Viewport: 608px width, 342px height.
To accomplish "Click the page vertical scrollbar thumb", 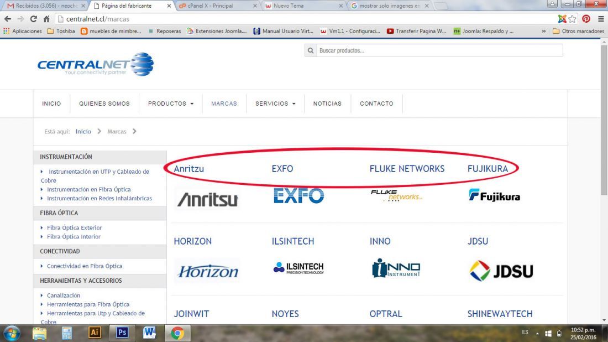I will click(604, 120).
